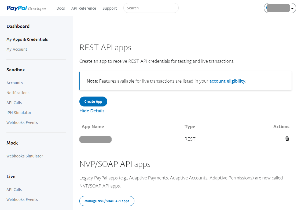
Task: Open the IPN Simulator
Action: click(x=19, y=113)
